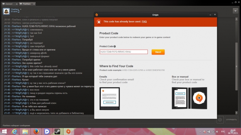Switch to the Demon! chat tab
Image resolution: width=241 pixels, height=135 pixels.
tap(9, 4)
